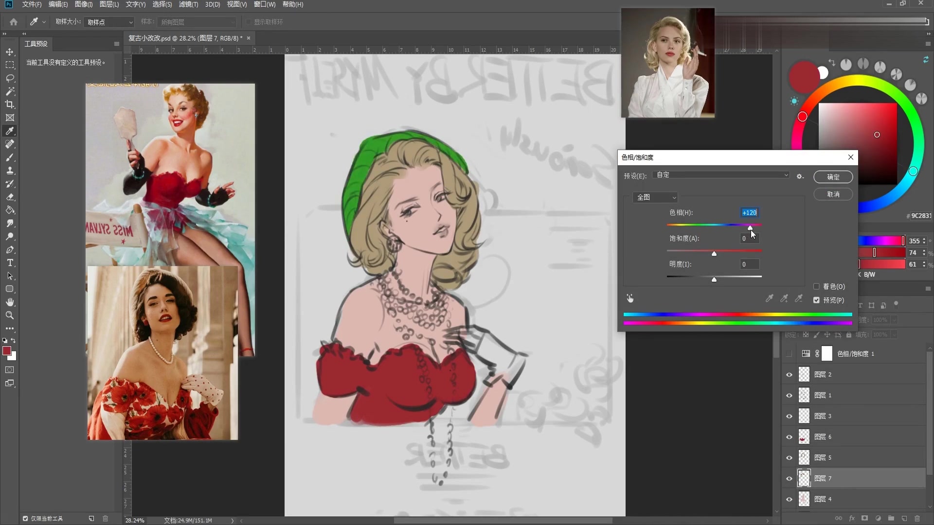Select the Pen tool
This screenshot has width=934, height=525.
[x=10, y=249]
